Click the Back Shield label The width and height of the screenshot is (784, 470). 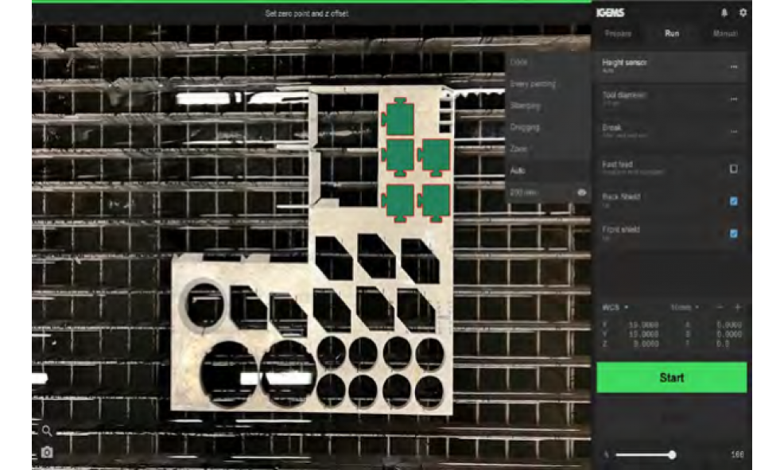(x=621, y=196)
